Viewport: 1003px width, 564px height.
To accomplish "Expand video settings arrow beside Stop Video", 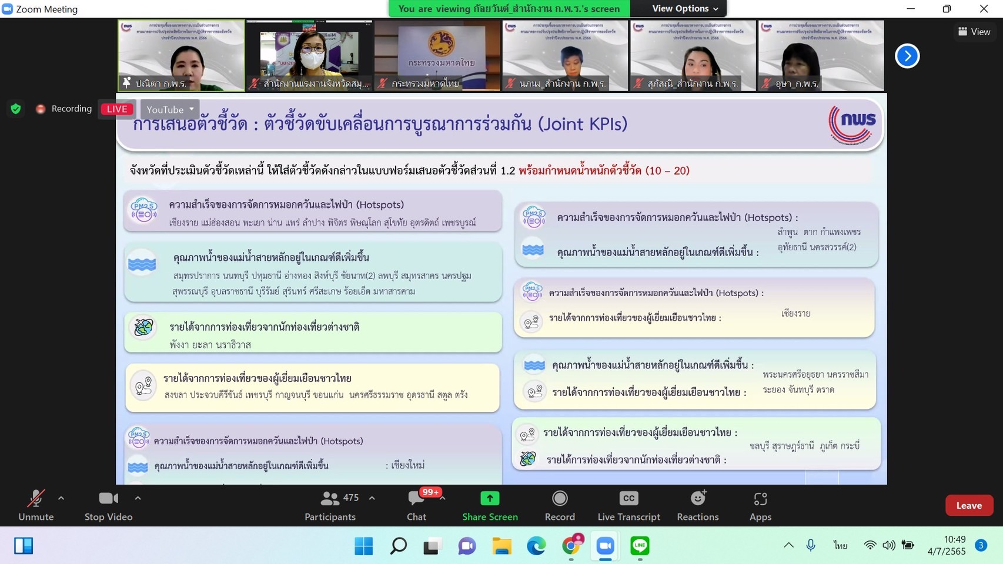I will (x=138, y=498).
